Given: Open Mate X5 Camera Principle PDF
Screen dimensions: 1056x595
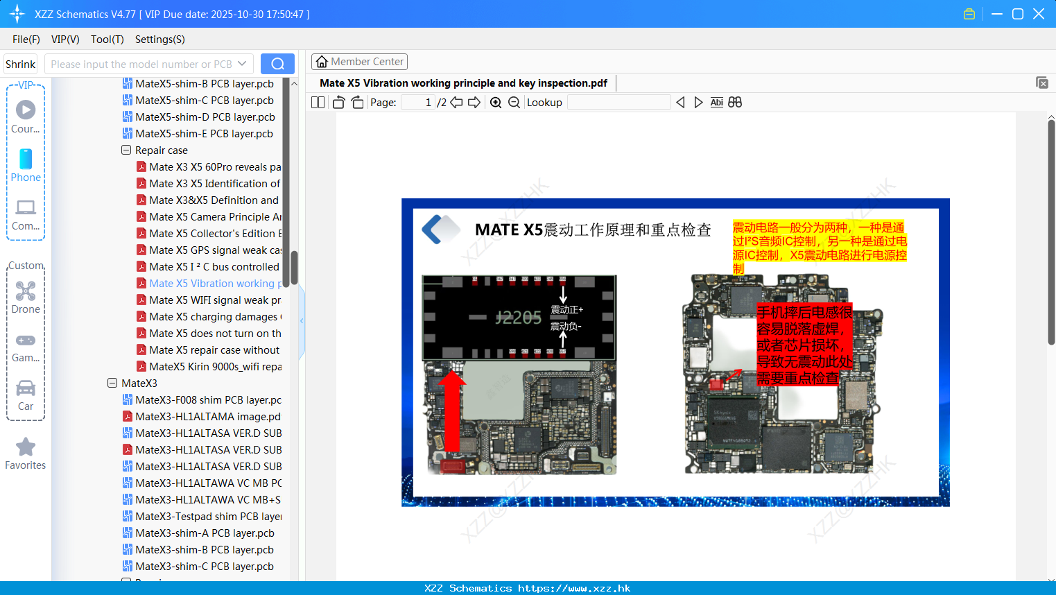Looking at the screenshot, I should tap(209, 216).
